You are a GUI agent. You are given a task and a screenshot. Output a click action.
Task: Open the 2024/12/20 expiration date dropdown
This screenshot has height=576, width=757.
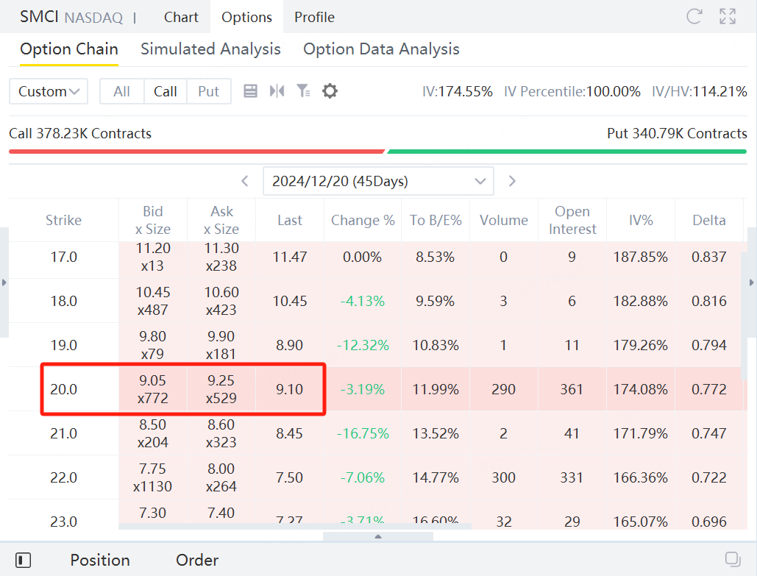378,181
